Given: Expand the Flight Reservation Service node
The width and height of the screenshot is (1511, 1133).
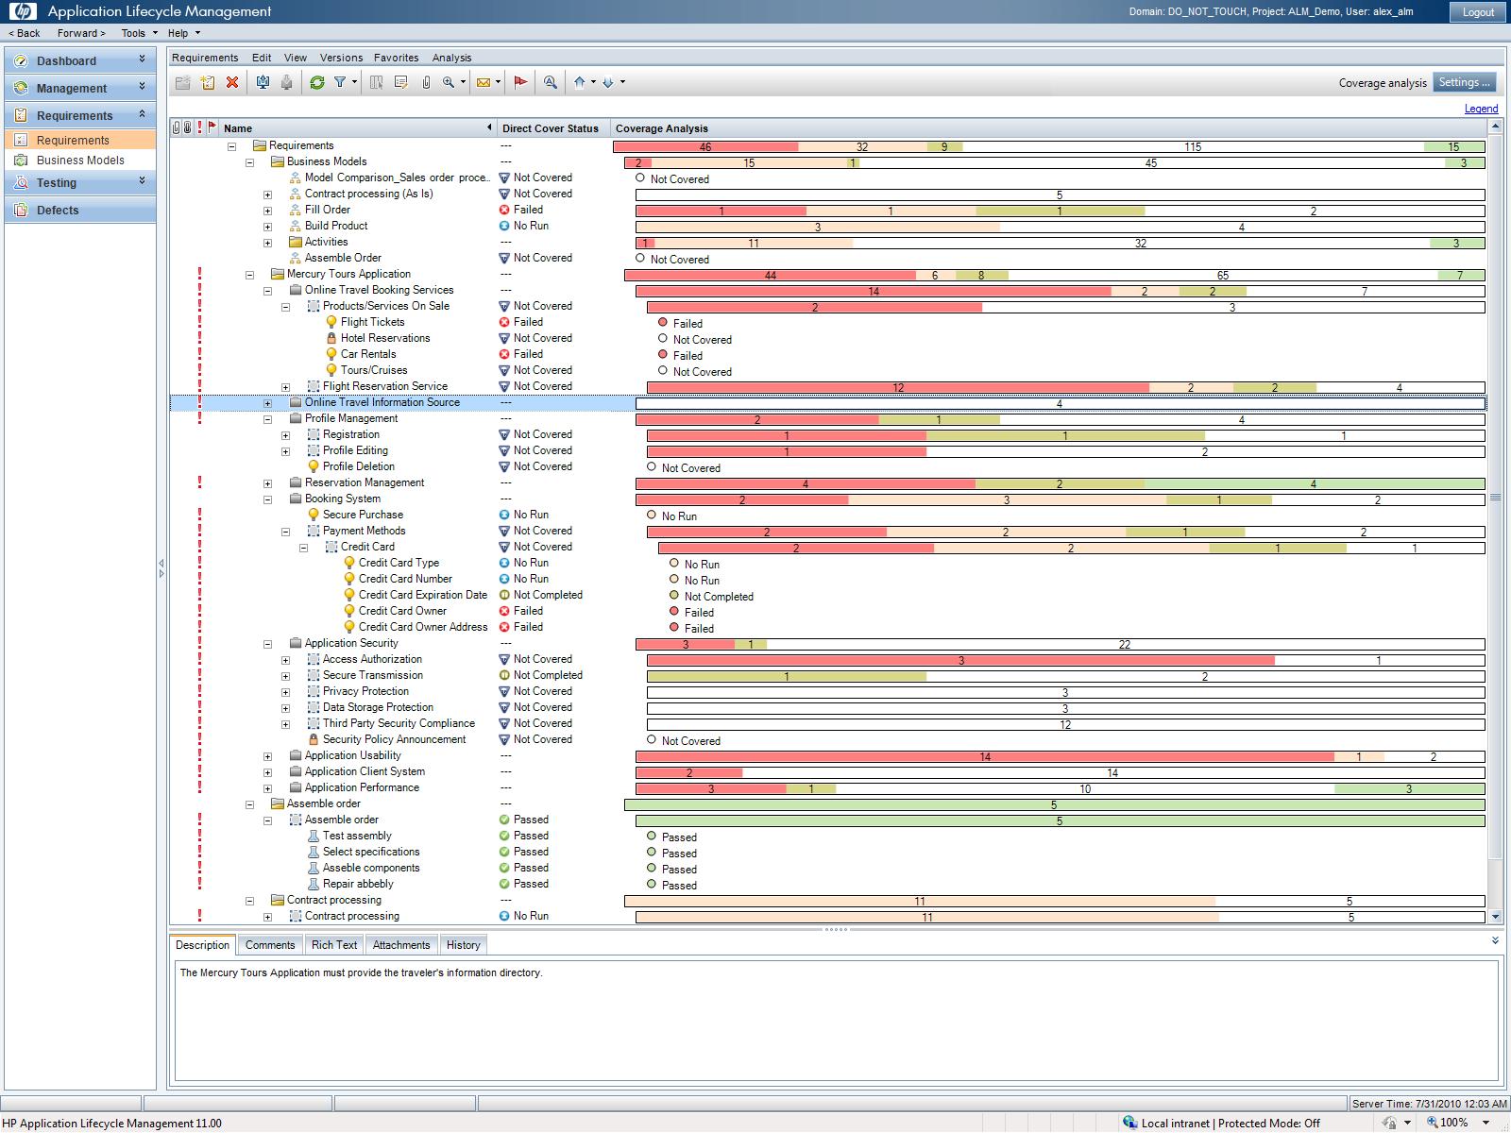Looking at the screenshot, I should (x=285, y=387).
